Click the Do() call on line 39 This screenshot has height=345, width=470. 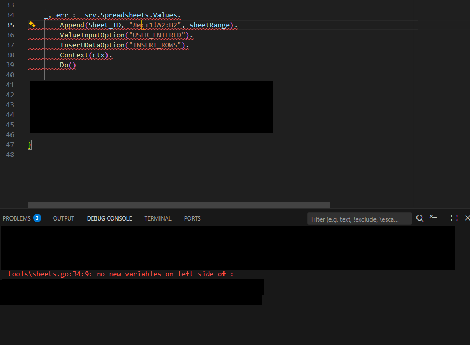(68, 65)
